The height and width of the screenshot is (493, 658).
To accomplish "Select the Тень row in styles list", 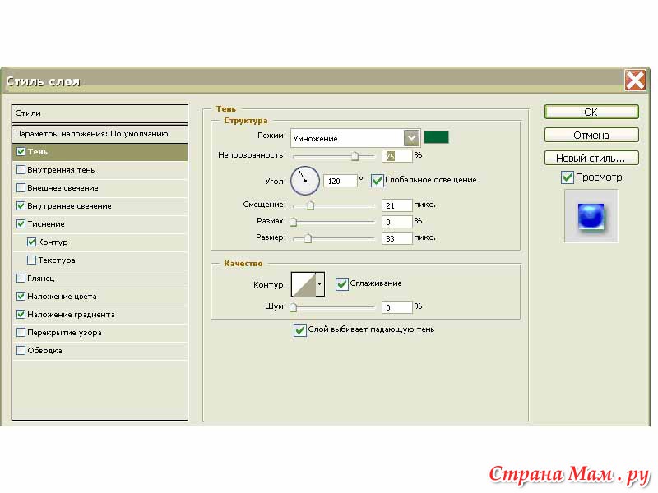I will click(x=100, y=152).
